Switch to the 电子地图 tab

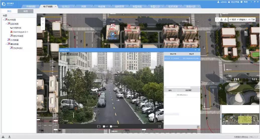tap(48, 7)
